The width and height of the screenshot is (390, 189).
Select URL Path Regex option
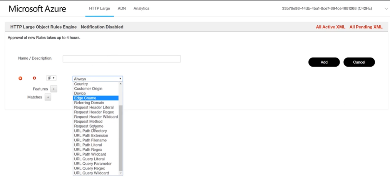coord(96,150)
